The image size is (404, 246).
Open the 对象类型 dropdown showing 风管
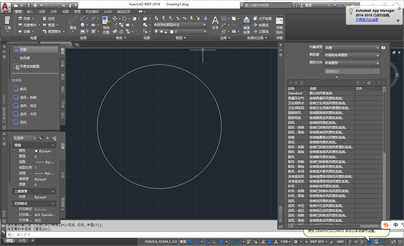(x=352, y=47)
